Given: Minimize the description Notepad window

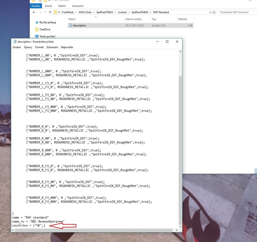Looking at the screenshot, I should (157, 42).
